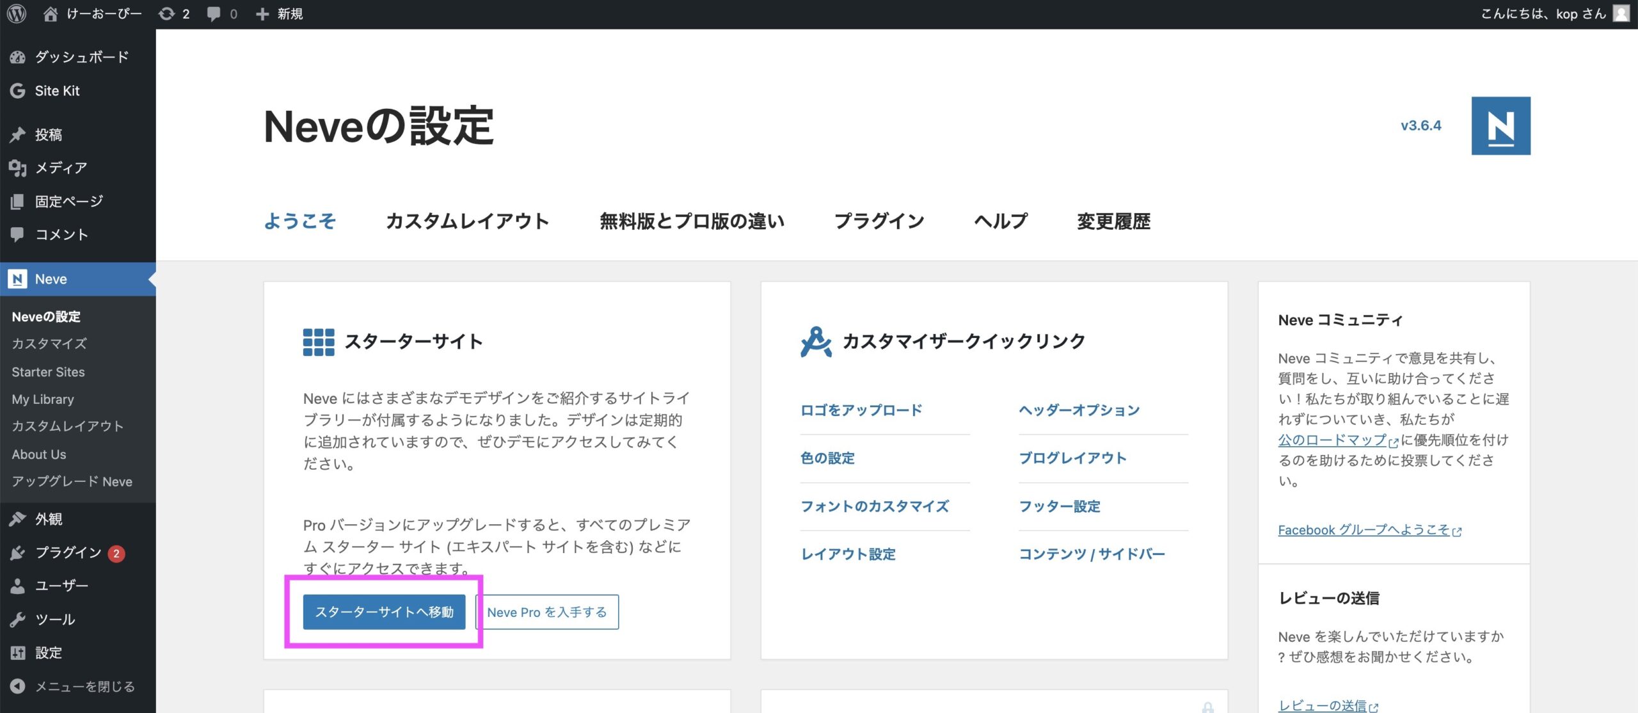Click the ツール wrench icon
This screenshot has height=713, width=1638.
click(18, 620)
